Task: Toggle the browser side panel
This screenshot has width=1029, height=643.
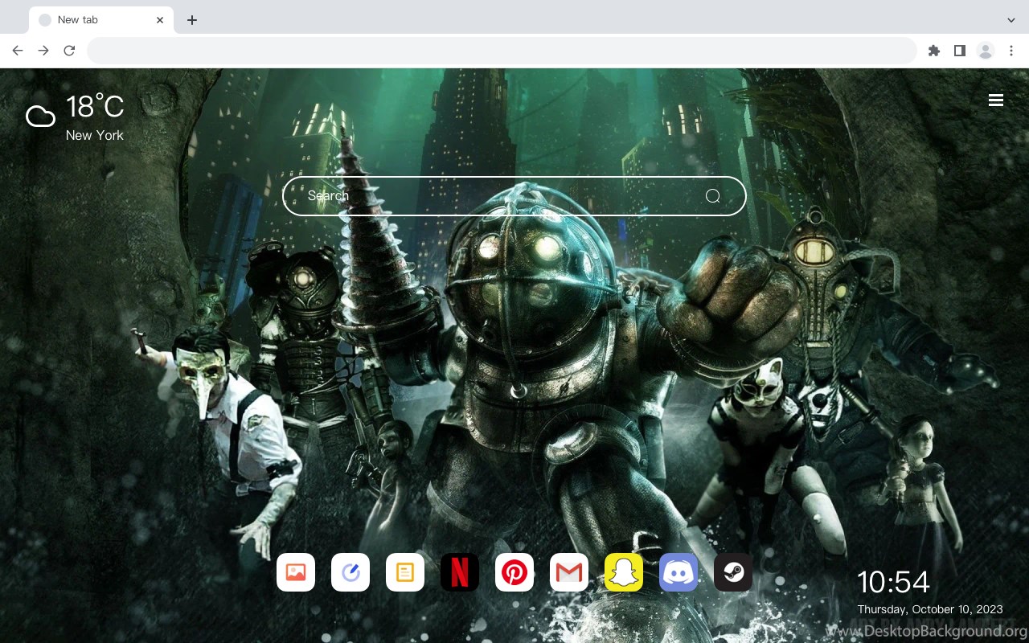Action: (959, 51)
